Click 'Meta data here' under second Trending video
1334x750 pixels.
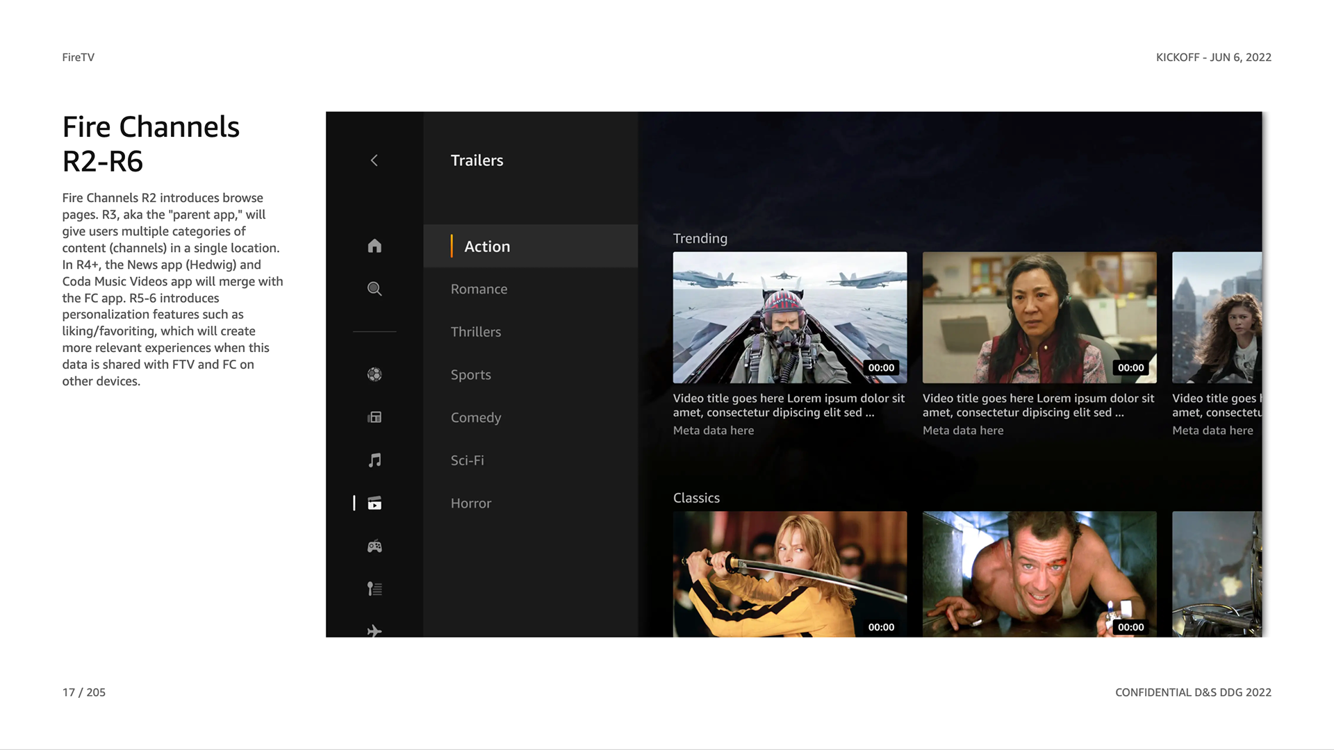(963, 431)
